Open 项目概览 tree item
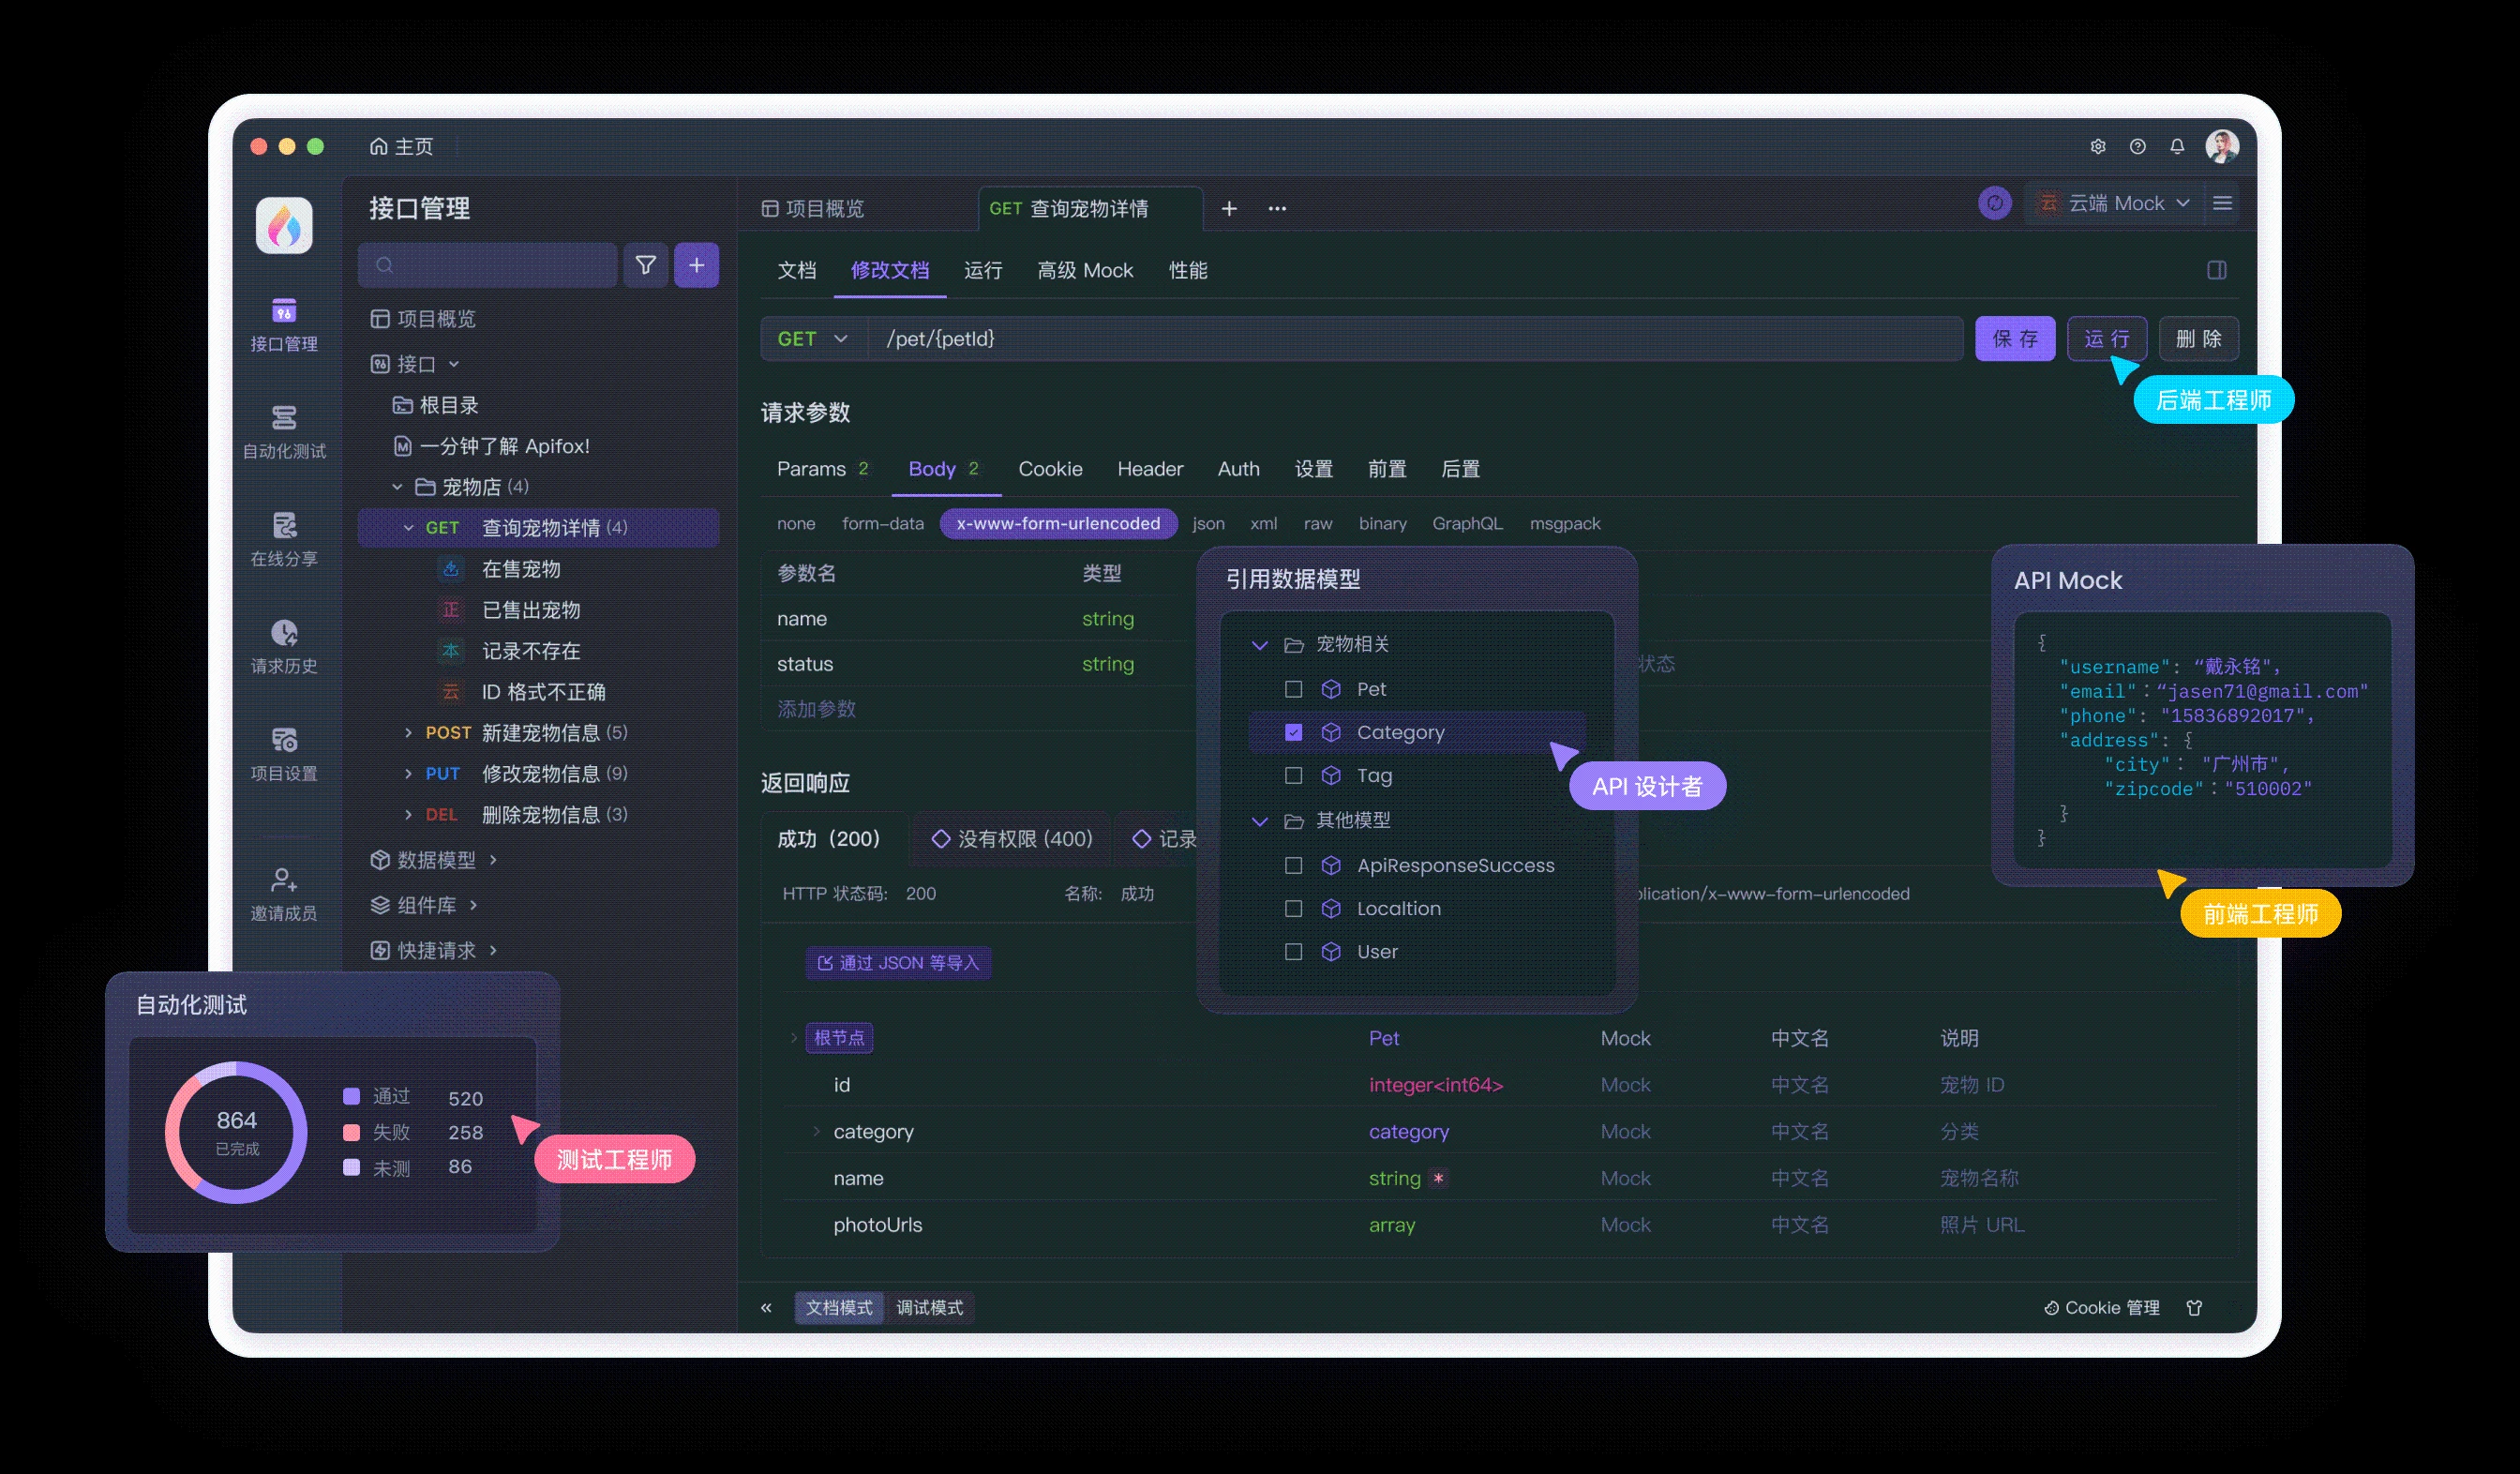Image resolution: width=2520 pixels, height=1474 pixels. pyautogui.click(x=423, y=319)
